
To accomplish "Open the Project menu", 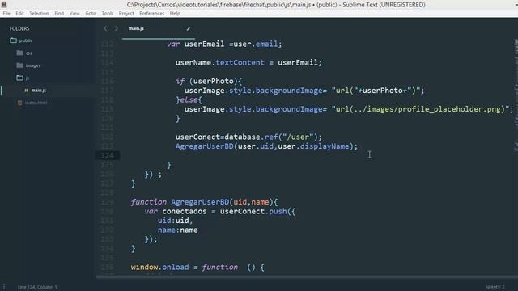I will (x=126, y=13).
